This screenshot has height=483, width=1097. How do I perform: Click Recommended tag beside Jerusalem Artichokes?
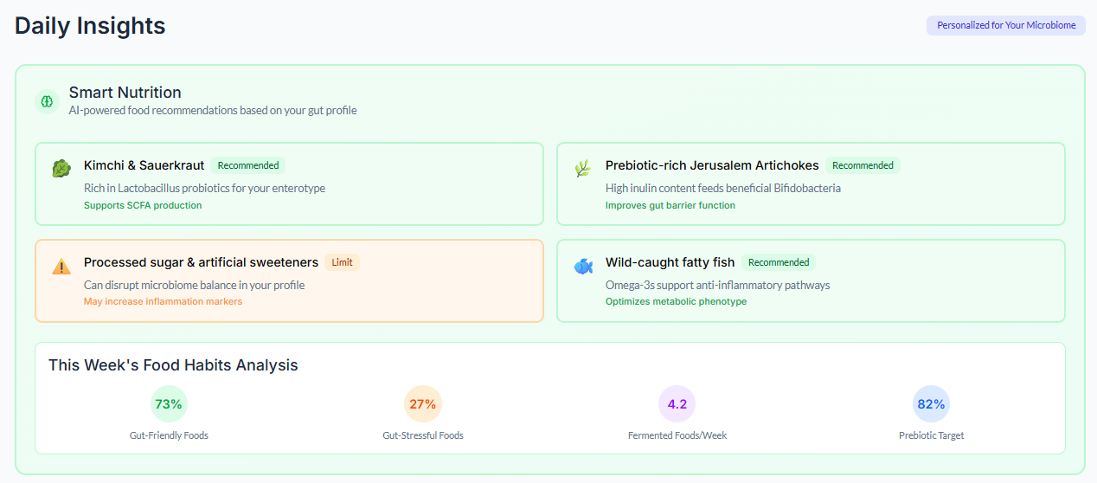tap(863, 165)
